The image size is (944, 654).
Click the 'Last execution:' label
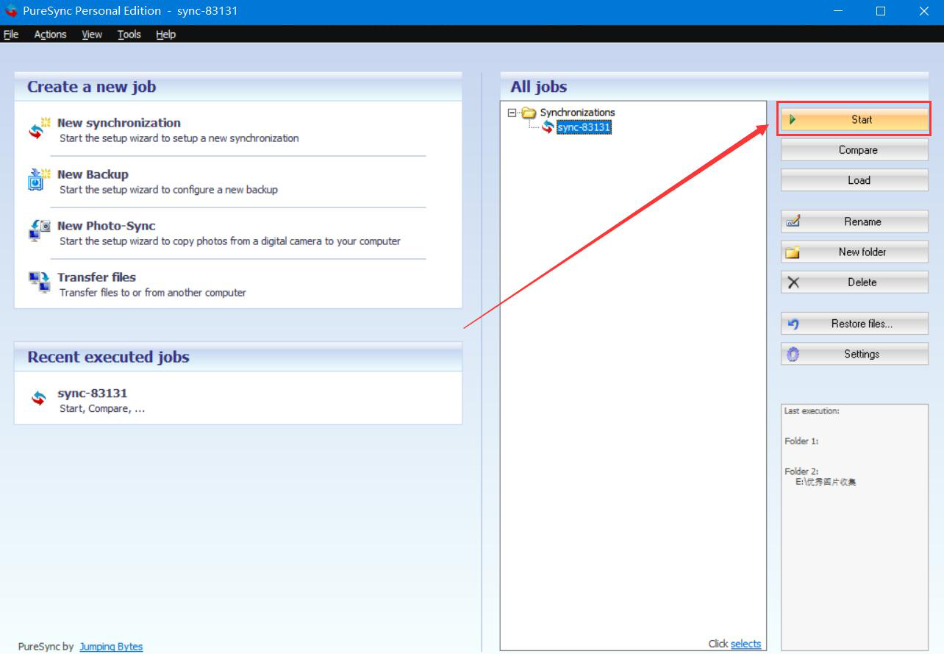tap(812, 411)
